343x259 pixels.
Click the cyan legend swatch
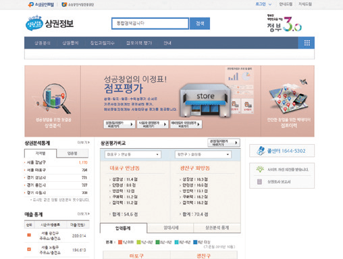point(177,242)
